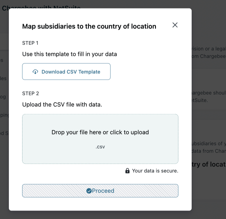
Task: Select dimmed sidebar item showing "ed S"
Action: (4, 133)
